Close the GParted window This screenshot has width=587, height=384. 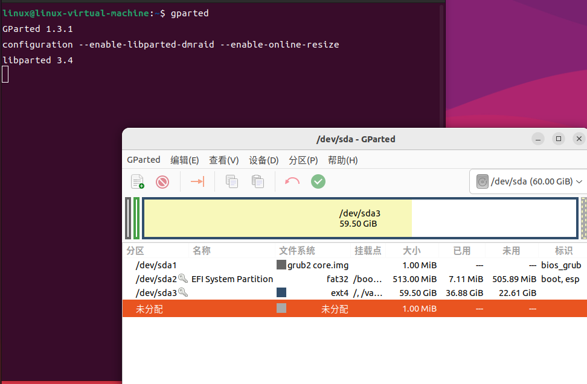[x=579, y=139]
